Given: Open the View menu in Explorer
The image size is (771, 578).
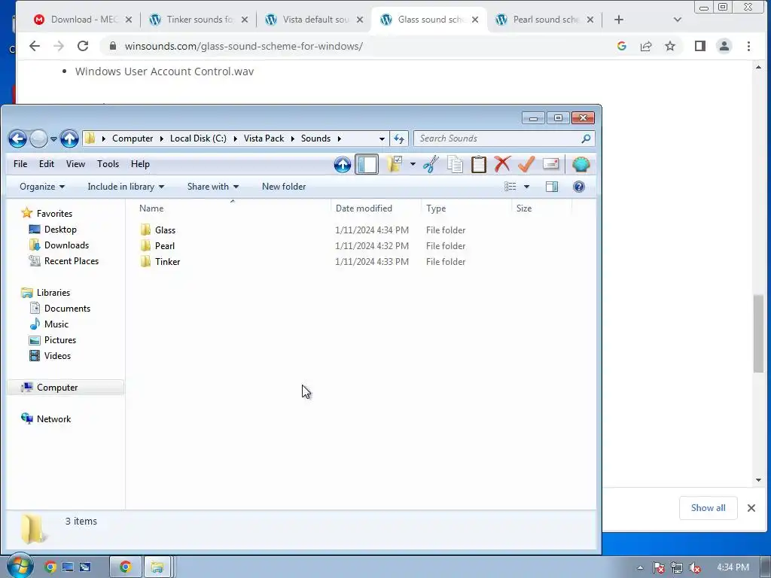Looking at the screenshot, I should (x=76, y=164).
